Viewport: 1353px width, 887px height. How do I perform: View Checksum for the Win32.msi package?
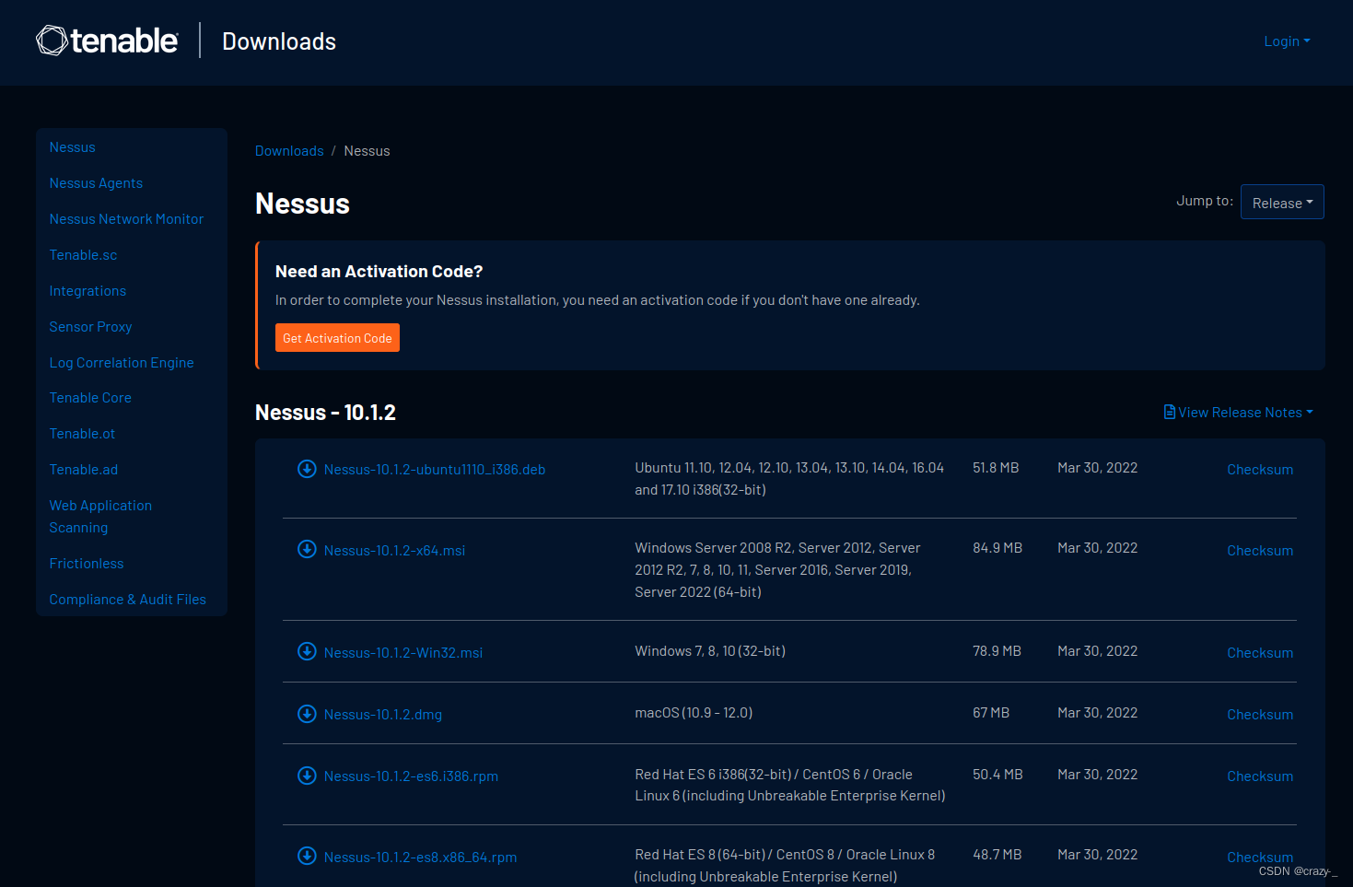pyautogui.click(x=1260, y=653)
